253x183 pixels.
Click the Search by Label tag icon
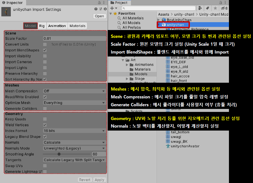click(x=208, y=8)
